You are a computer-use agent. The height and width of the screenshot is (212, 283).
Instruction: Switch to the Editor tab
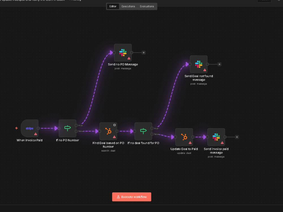tap(113, 6)
